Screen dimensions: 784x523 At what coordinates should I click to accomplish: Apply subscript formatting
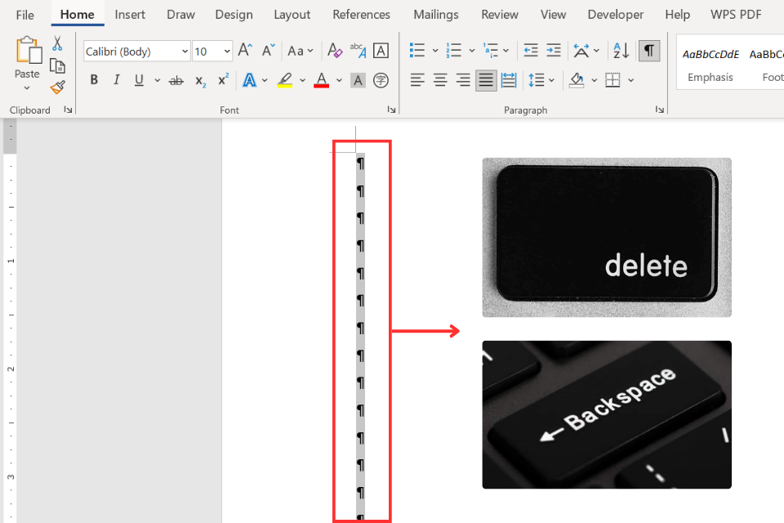pyautogui.click(x=200, y=81)
